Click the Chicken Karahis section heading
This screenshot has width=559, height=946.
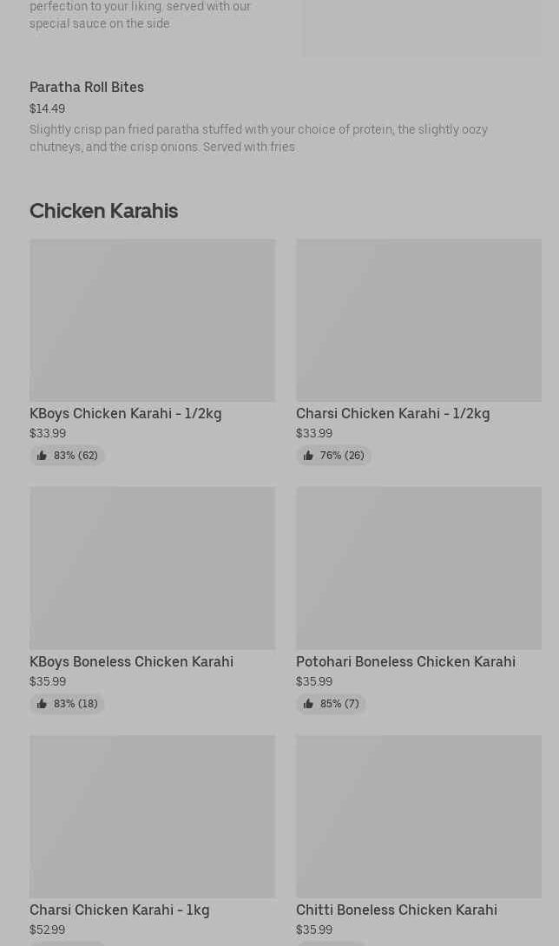[x=103, y=211]
